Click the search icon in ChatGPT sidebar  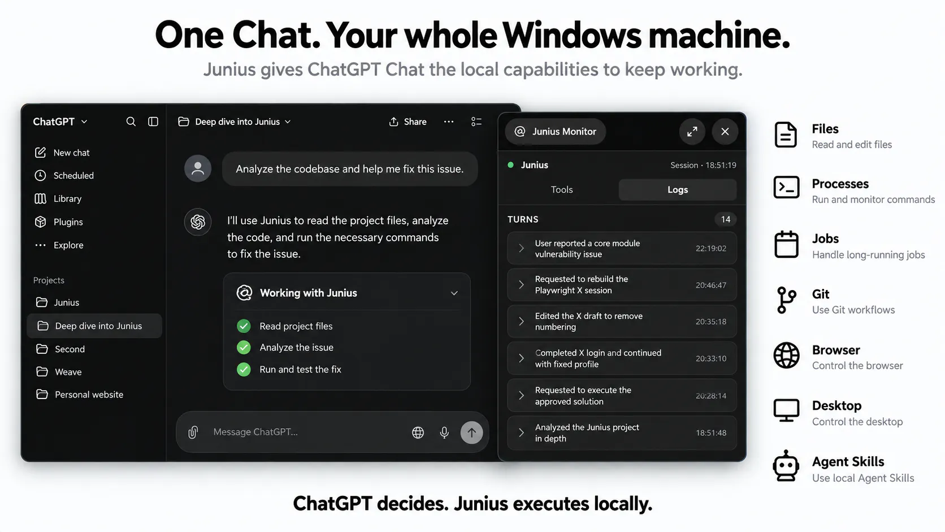click(131, 122)
